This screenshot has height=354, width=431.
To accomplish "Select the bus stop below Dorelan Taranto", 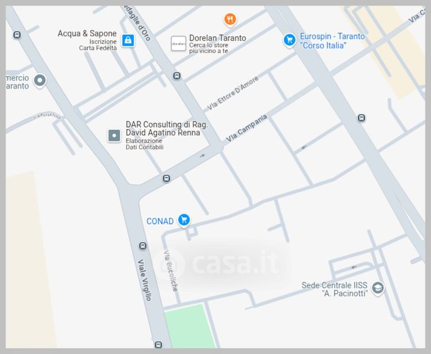I will click(177, 76).
